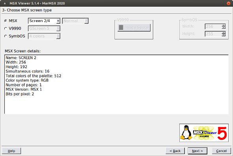This screenshot has width=233, height=156.
Task: Click the red 5 in the logo
Action: click(x=222, y=133)
